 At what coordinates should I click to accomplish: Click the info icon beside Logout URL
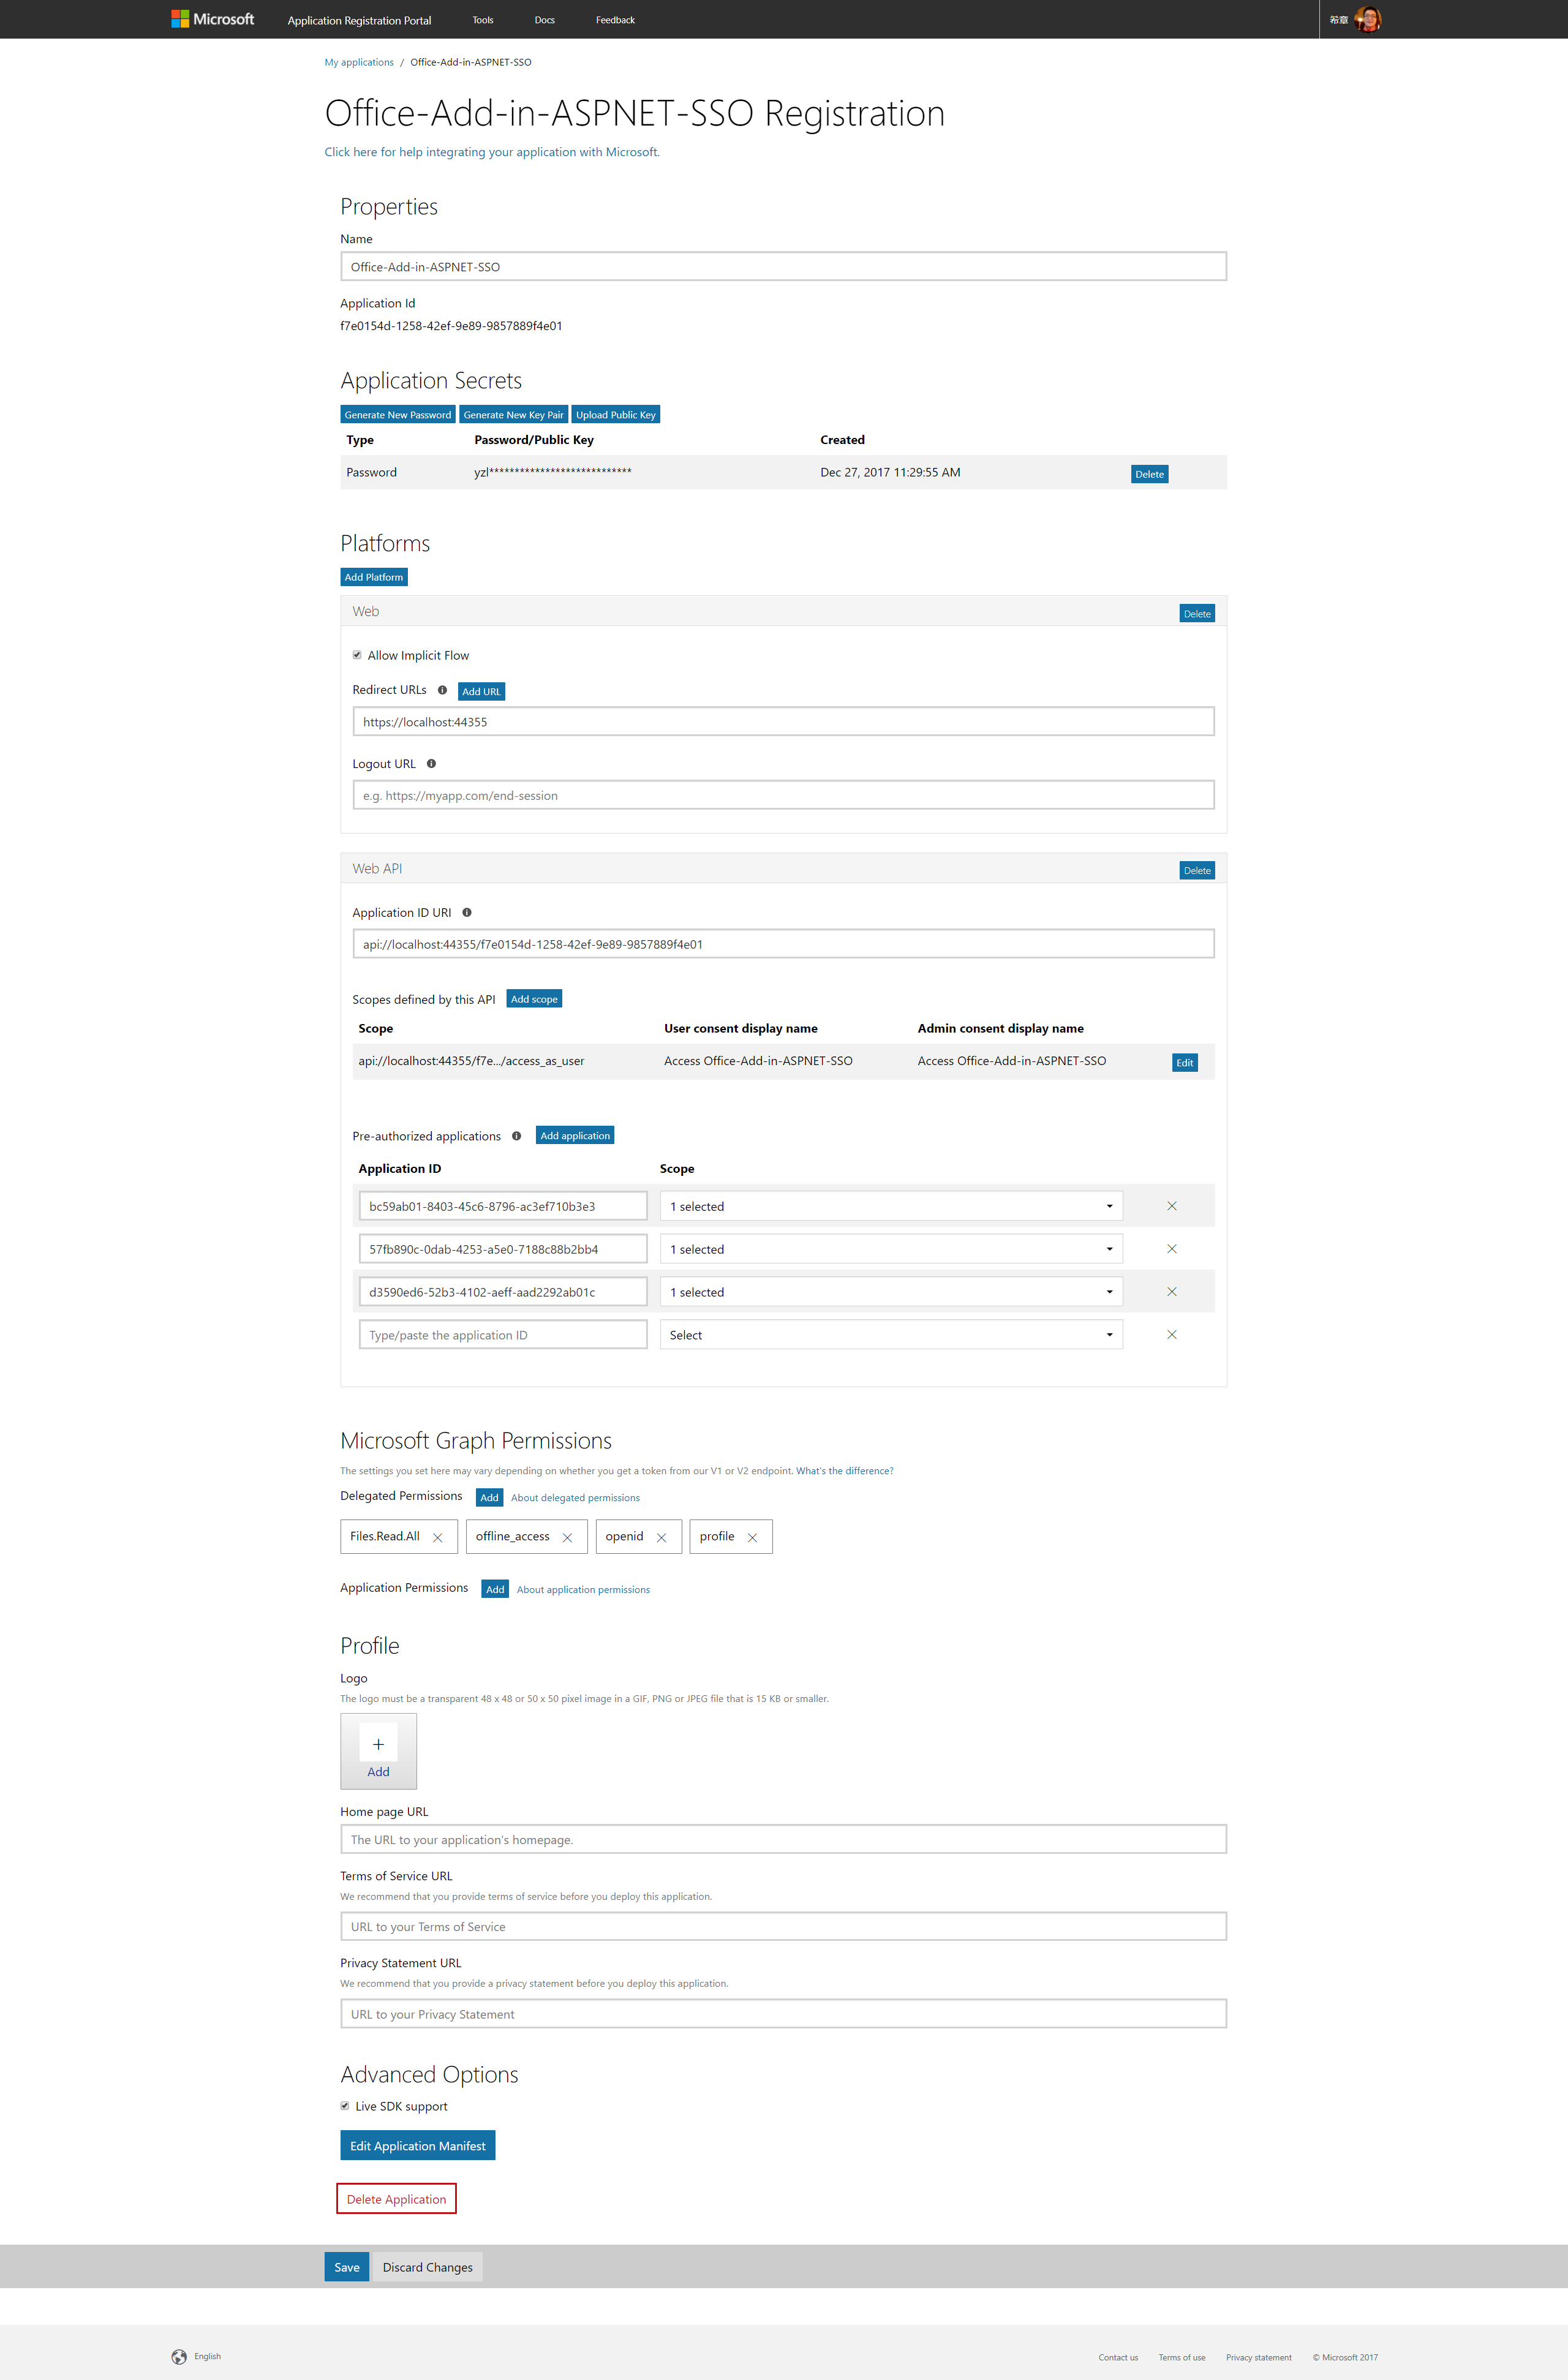[431, 764]
